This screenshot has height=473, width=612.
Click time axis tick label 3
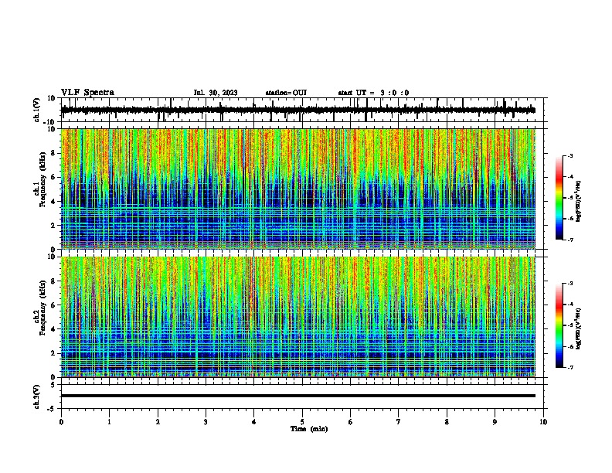(206, 422)
